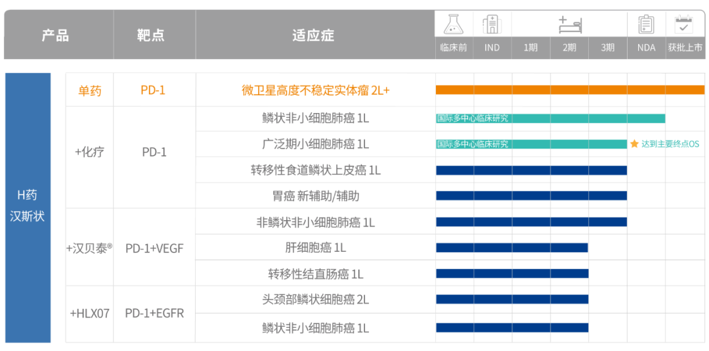Viewport: 709px width, 351px height.
Task: Click the 3期 phase label
Action: click(x=607, y=47)
